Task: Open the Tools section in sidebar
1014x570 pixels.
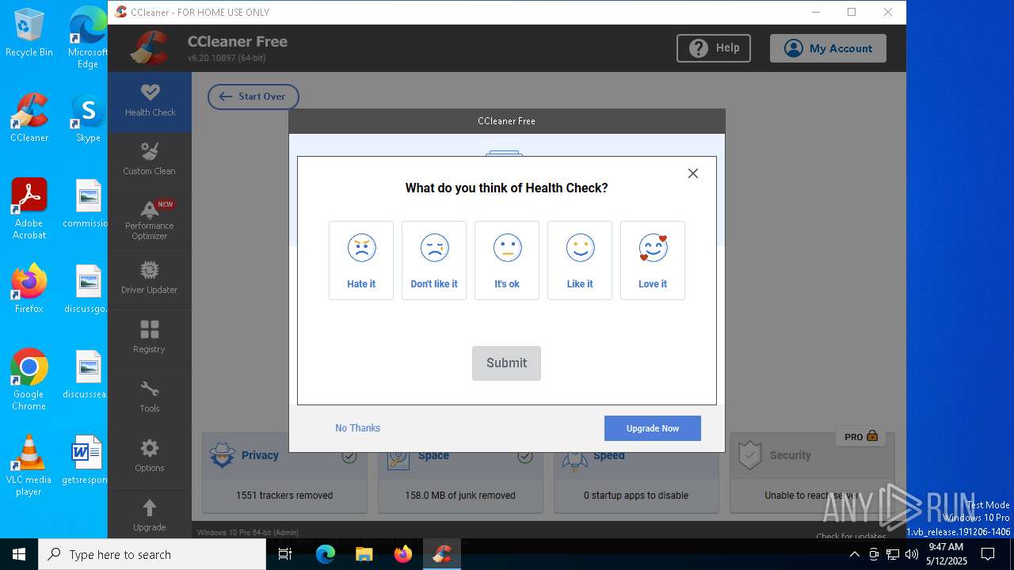Action: 150,398
